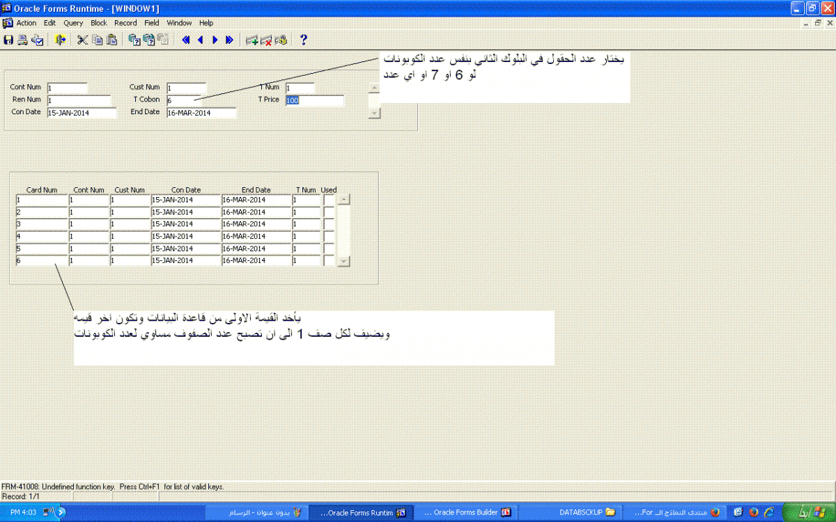
Task: Open the Block menu
Action: pos(99,23)
